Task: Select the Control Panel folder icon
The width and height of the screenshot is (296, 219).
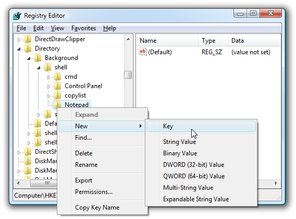Action: [57, 86]
